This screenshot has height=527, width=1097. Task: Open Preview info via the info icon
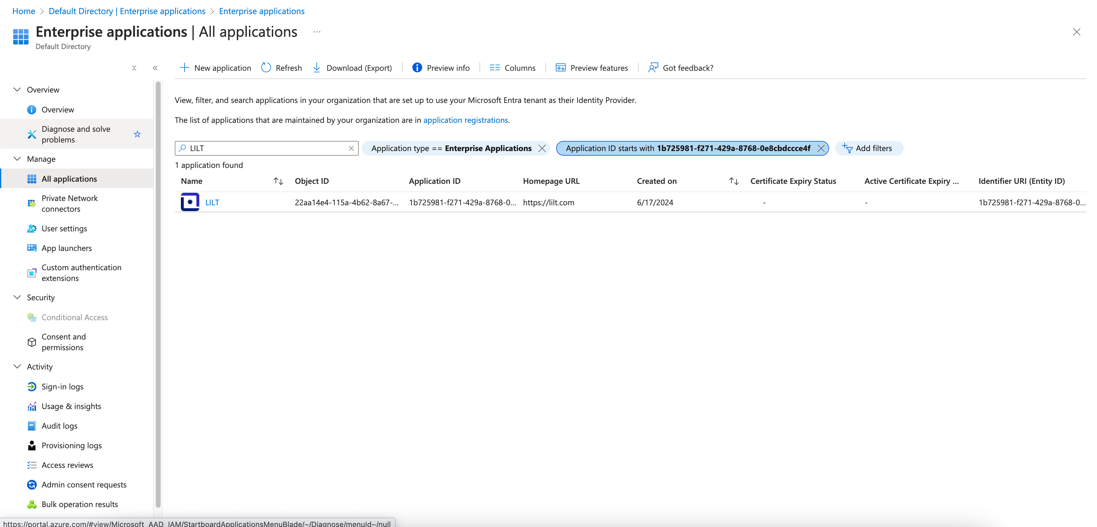[417, 68]
